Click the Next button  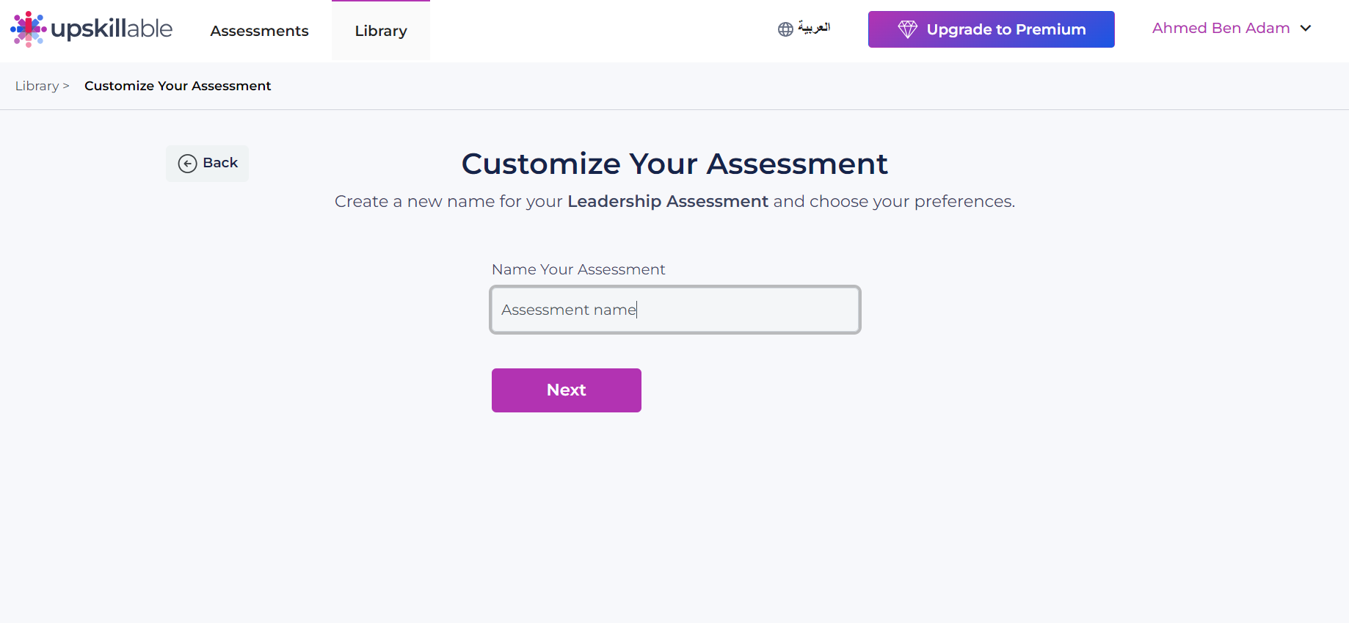[567, 390]
